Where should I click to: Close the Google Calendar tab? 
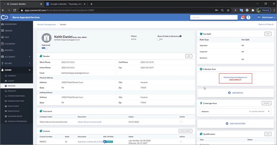pyautogui.click(x=85, y=4)
